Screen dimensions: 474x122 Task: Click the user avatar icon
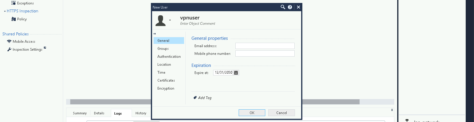tap(160, 21)
